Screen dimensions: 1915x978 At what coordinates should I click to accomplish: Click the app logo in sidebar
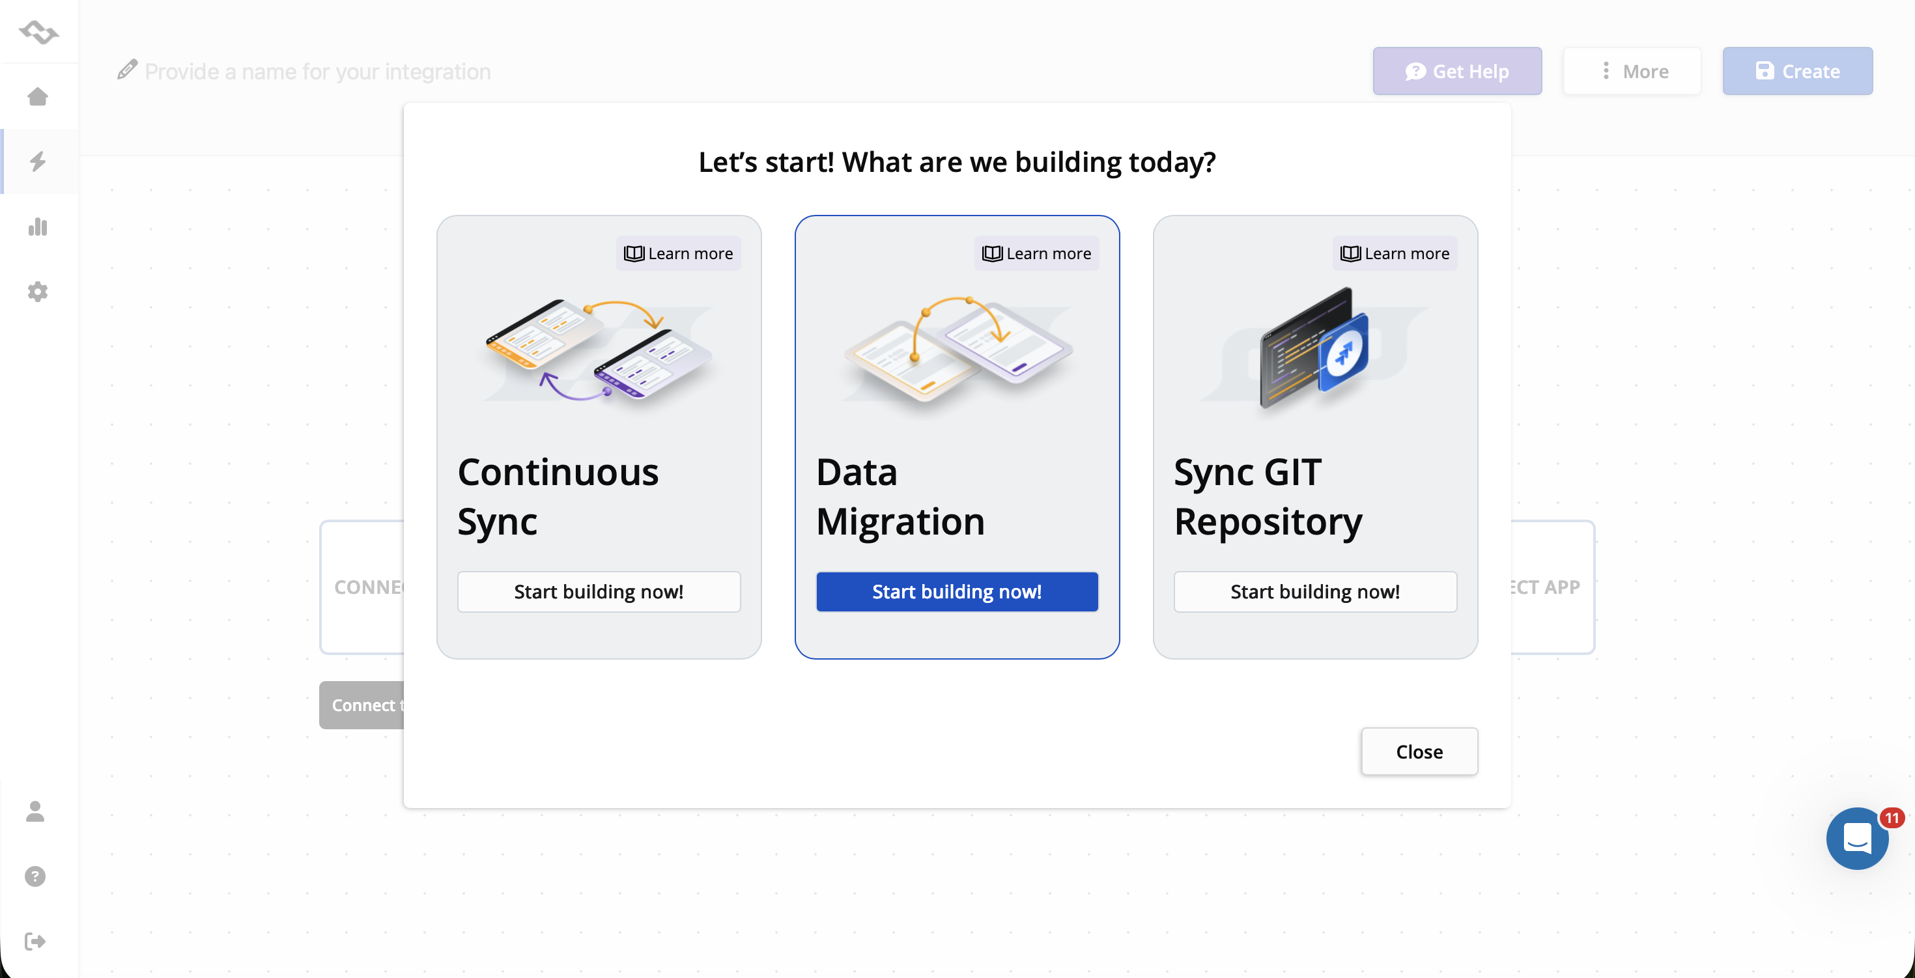[x=38, y=32]
